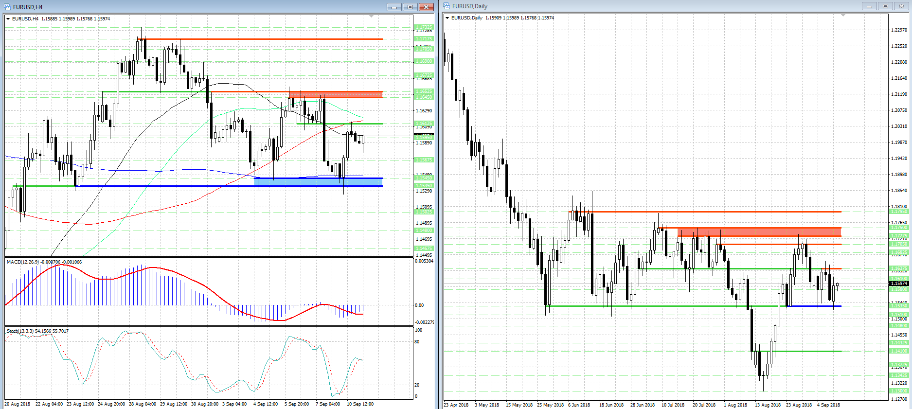Click the Daily quote line starting with 1.15909
Viewport: 912px width, 409px height.
coord(519,18)
